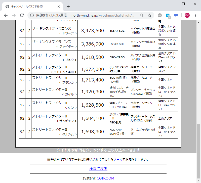Click the scrollbar down arrow
This screenshot has height=183, width=201.
pyautogui.click(x=198, y=180)
